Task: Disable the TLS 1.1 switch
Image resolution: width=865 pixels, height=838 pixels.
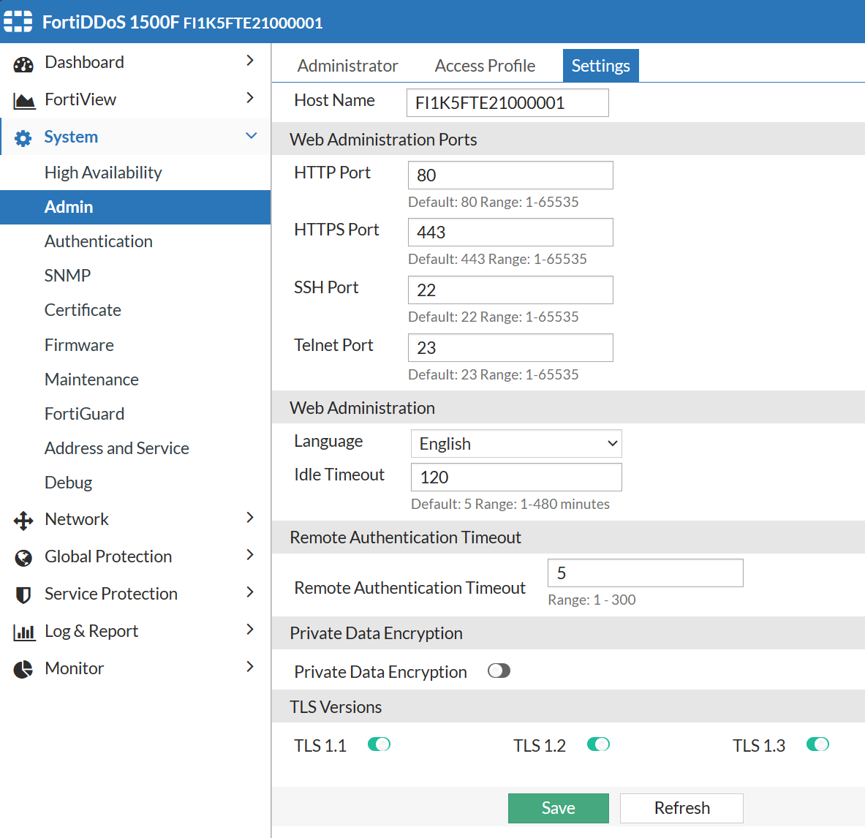Action: pos(379,744)
